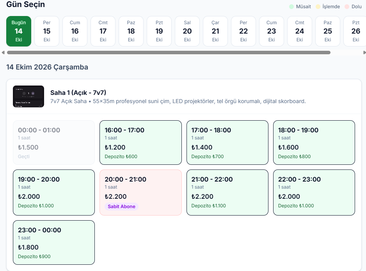
Task: Click the left scroll arrow of date strip
Action: click(3, 53)
